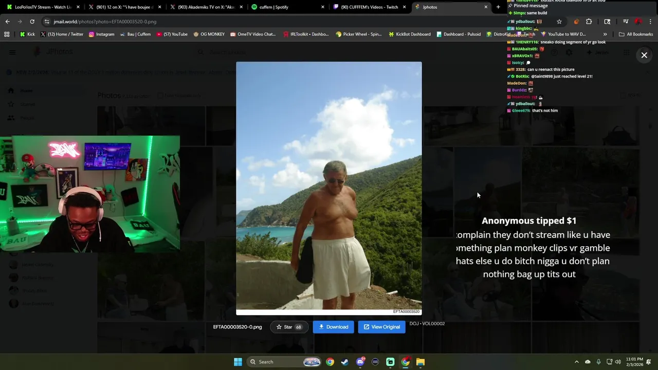Switch to LosPollosTV Stream tab

(43, 7)
